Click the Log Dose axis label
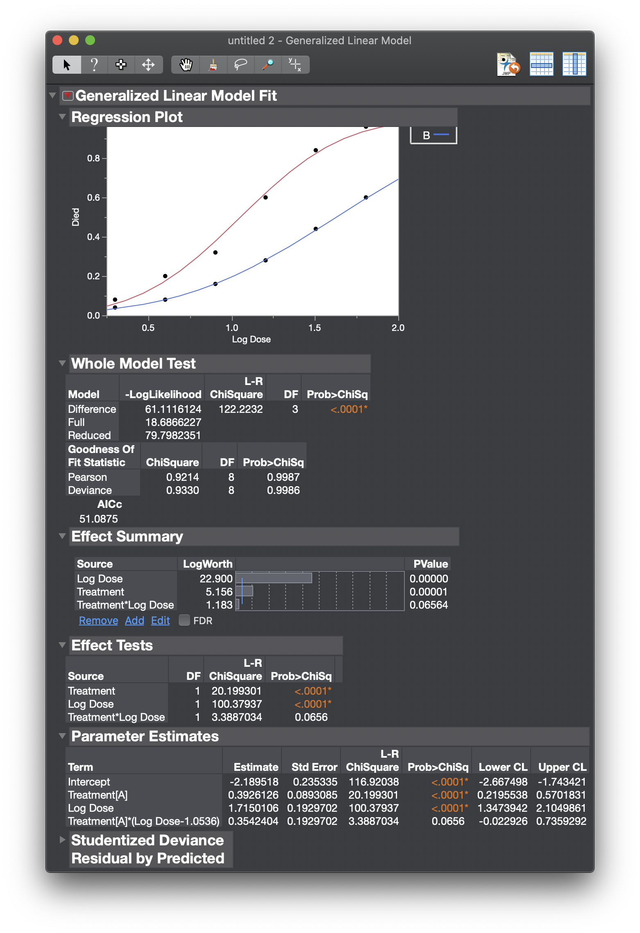640x933 pixels. coord(251,339)
